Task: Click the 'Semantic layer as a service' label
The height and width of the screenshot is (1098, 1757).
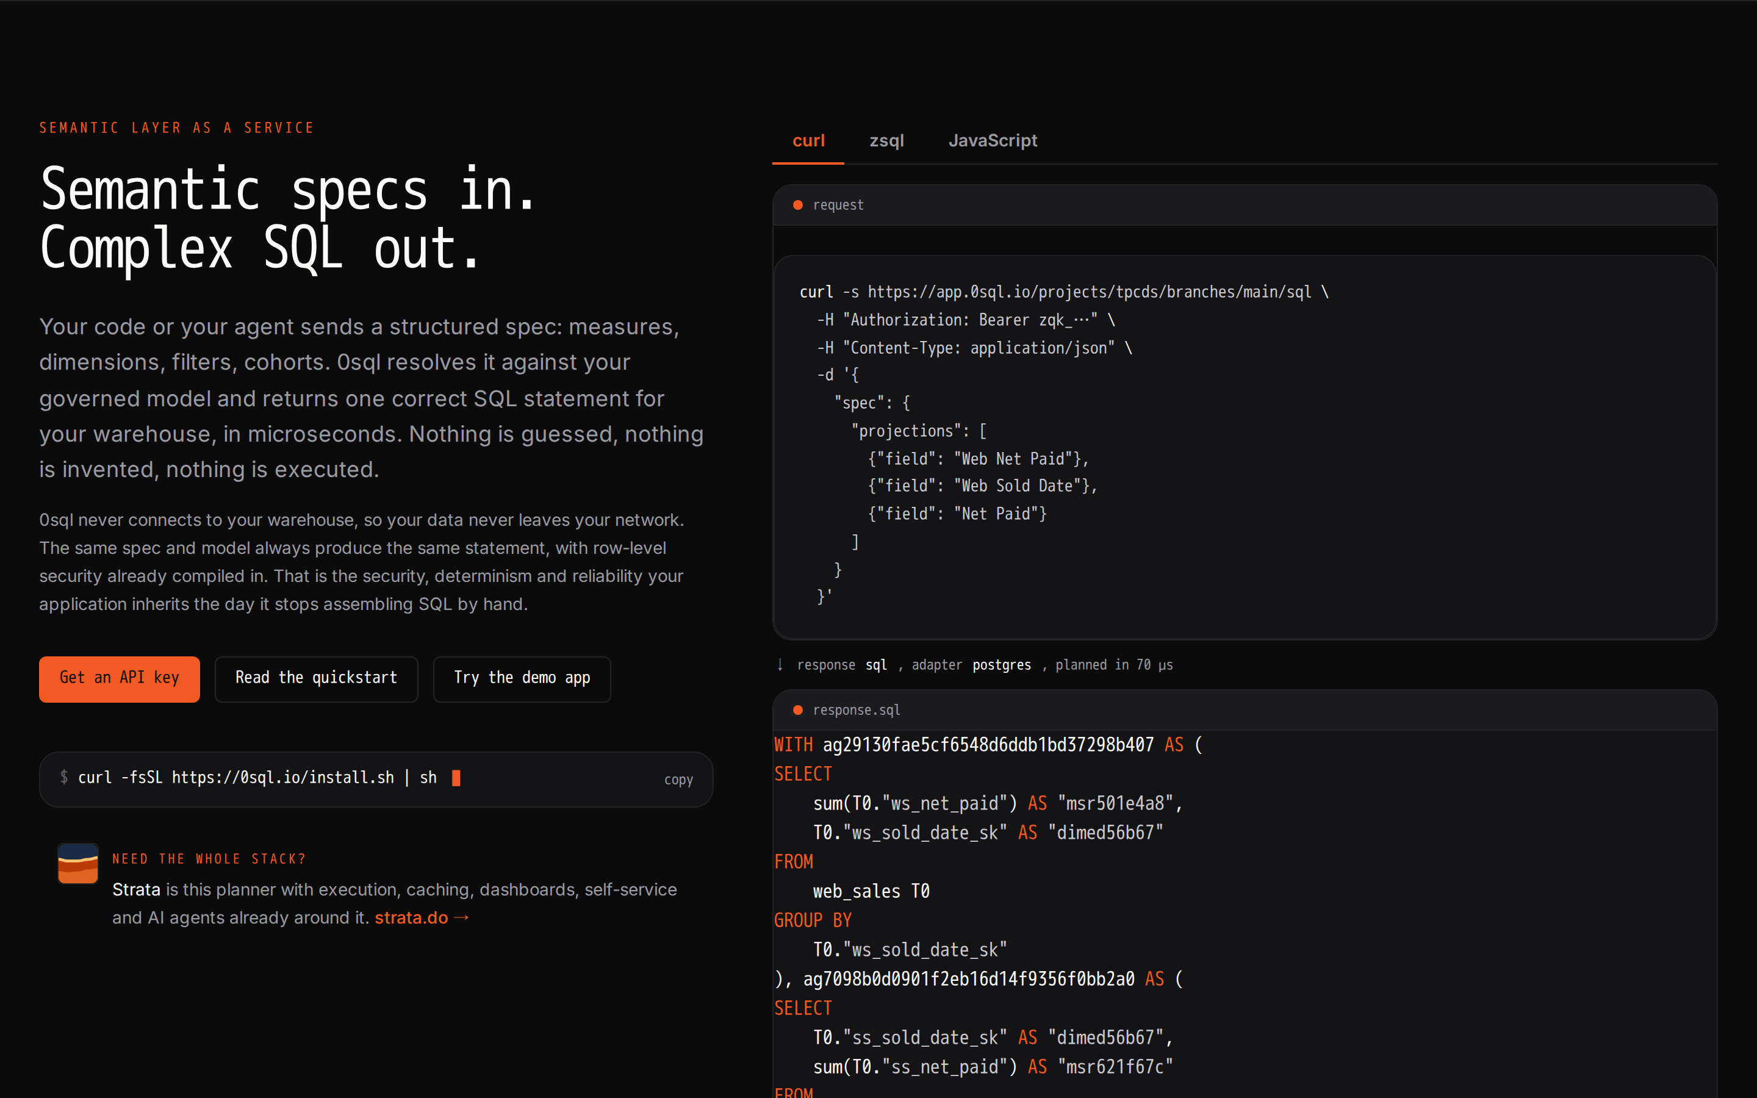Action: click(176, 128)
